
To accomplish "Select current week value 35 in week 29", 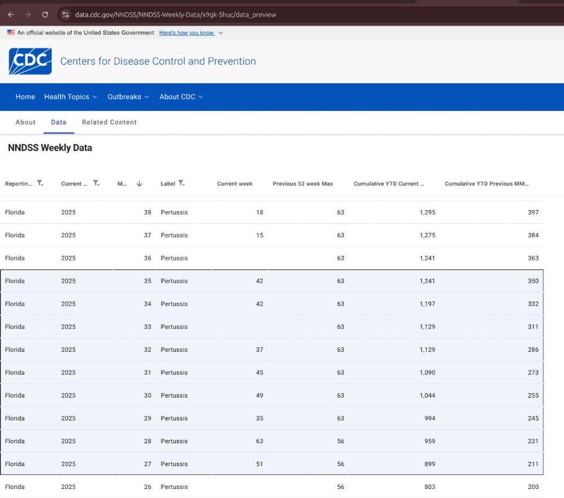I will pos(259,418).
